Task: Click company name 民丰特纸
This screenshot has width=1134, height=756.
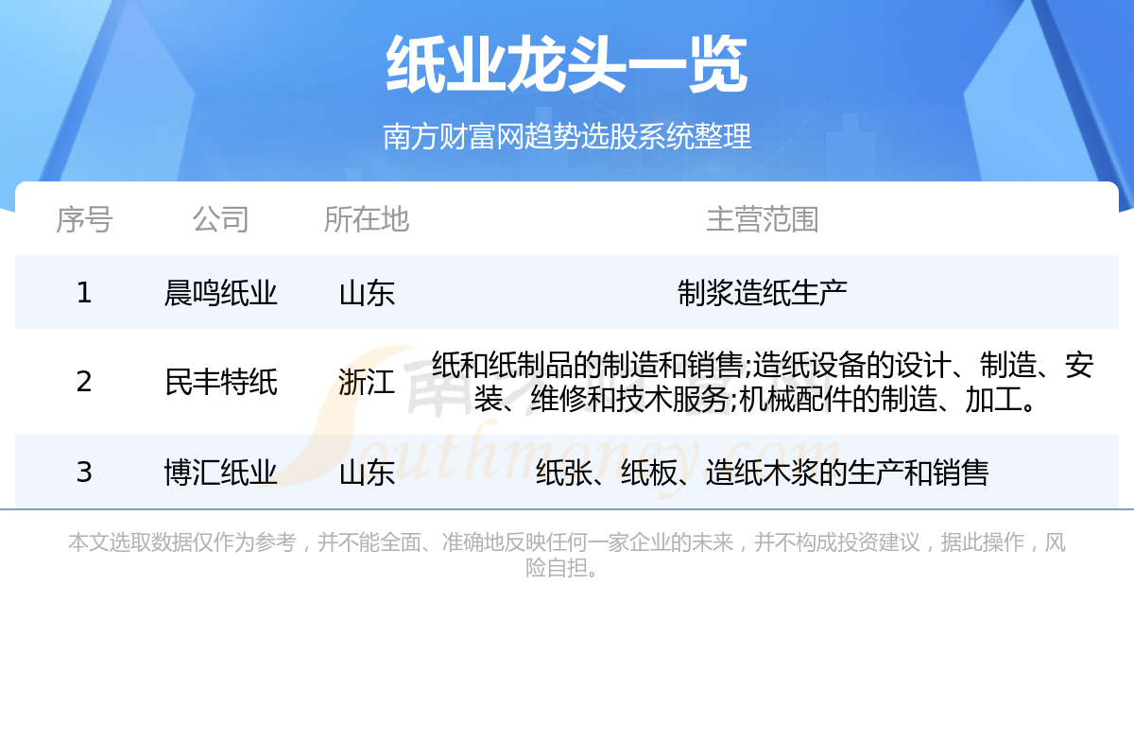Action: (x=220, y=382)
